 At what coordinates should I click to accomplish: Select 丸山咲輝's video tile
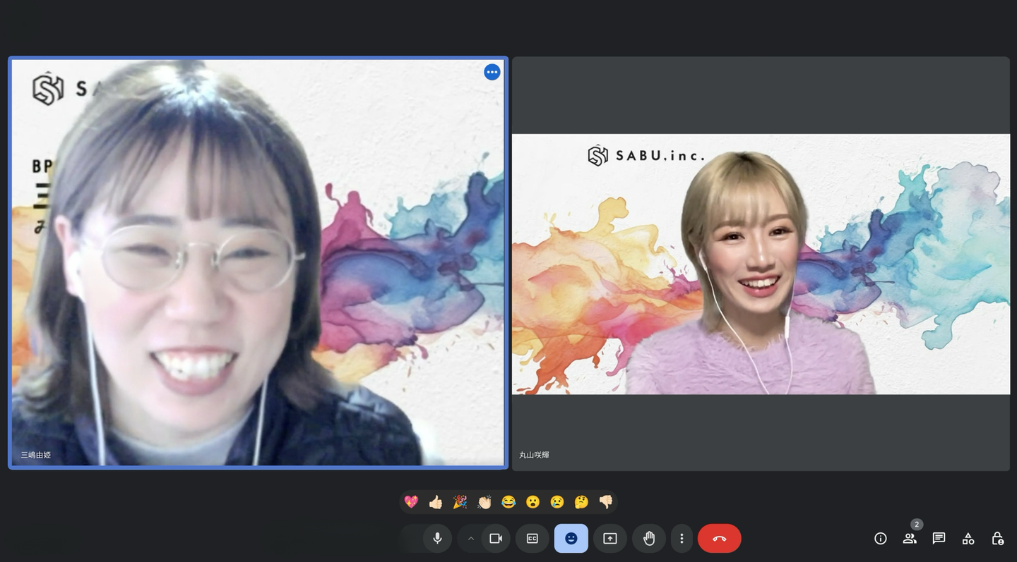pos(761,264)
